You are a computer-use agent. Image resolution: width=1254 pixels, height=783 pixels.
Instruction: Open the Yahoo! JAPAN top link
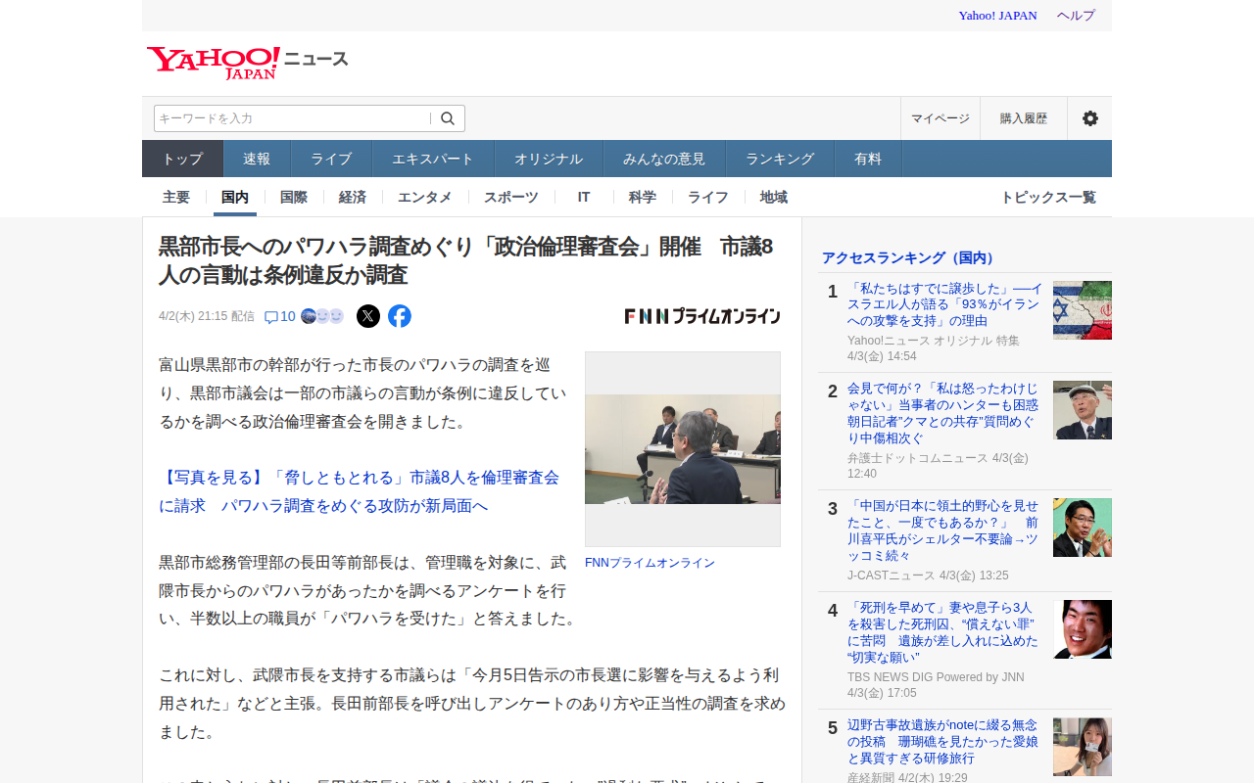point(997,16)
